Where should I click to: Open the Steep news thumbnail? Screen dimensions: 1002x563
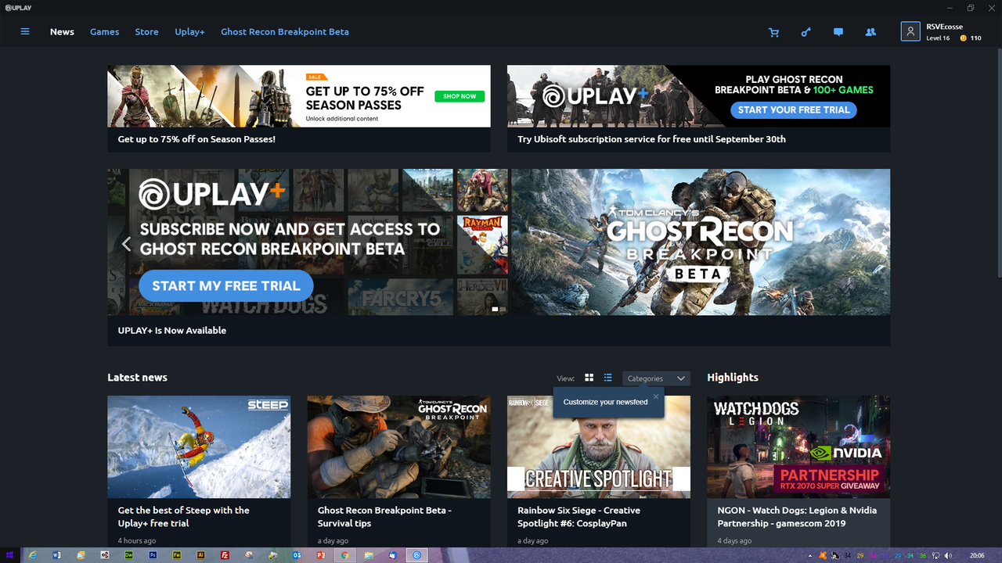click(x=199, y=446)
